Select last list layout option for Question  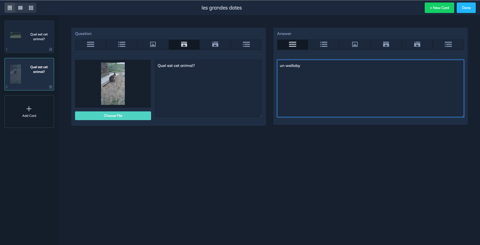246,44
